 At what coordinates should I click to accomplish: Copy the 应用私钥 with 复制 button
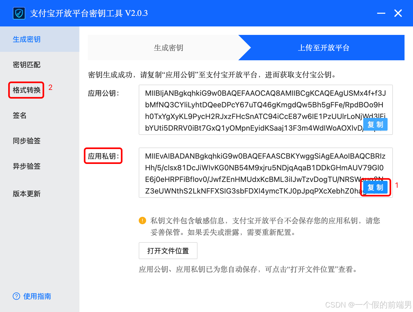[375, 187]
